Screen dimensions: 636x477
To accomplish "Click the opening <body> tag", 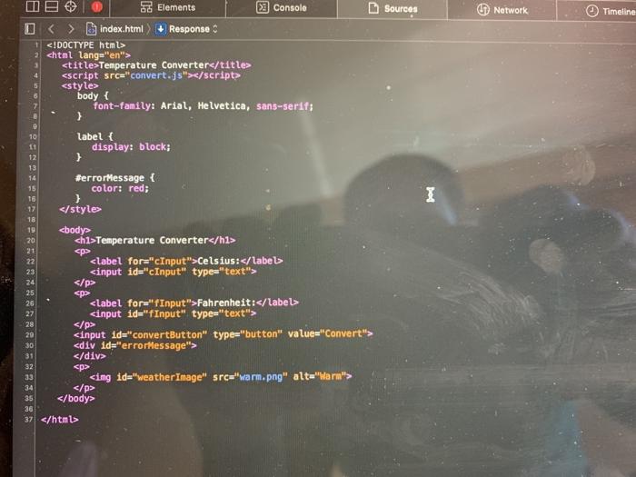I will coord(75,231).
